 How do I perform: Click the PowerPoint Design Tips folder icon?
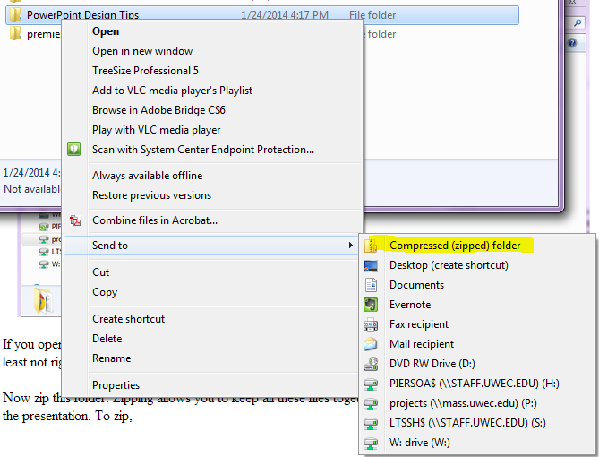[15, 15]
